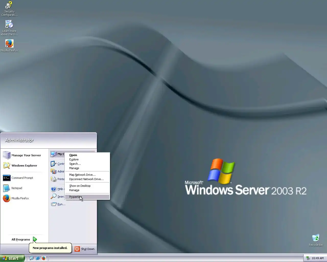Screen dimensions: 327x262
Task: Open Control Panel in the Start menu
Action: (x=57, y=164)
